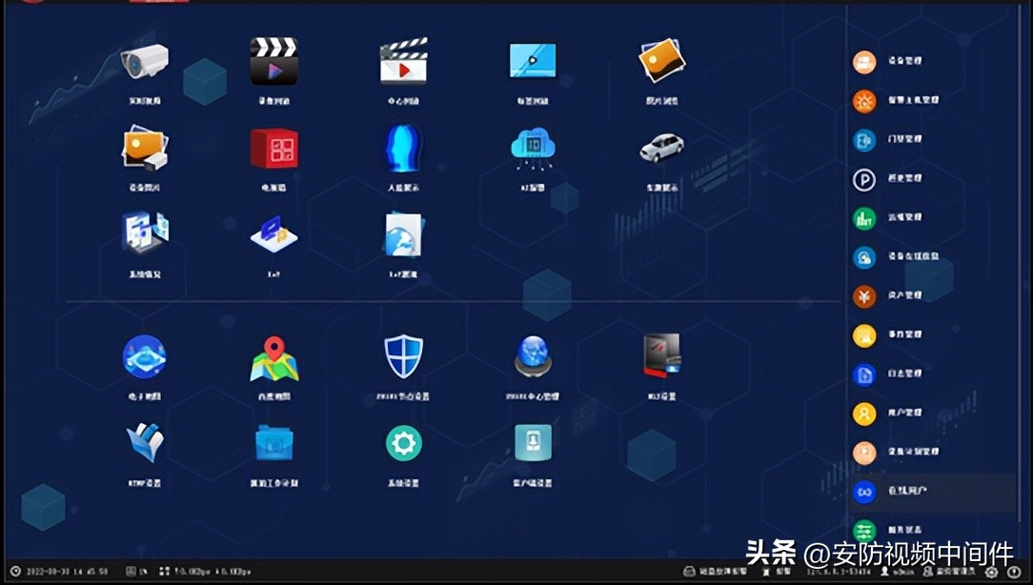The image size is (1033, 585).
Task: Open client settings (客户端设置) module
Action: (x=532, y=443)
